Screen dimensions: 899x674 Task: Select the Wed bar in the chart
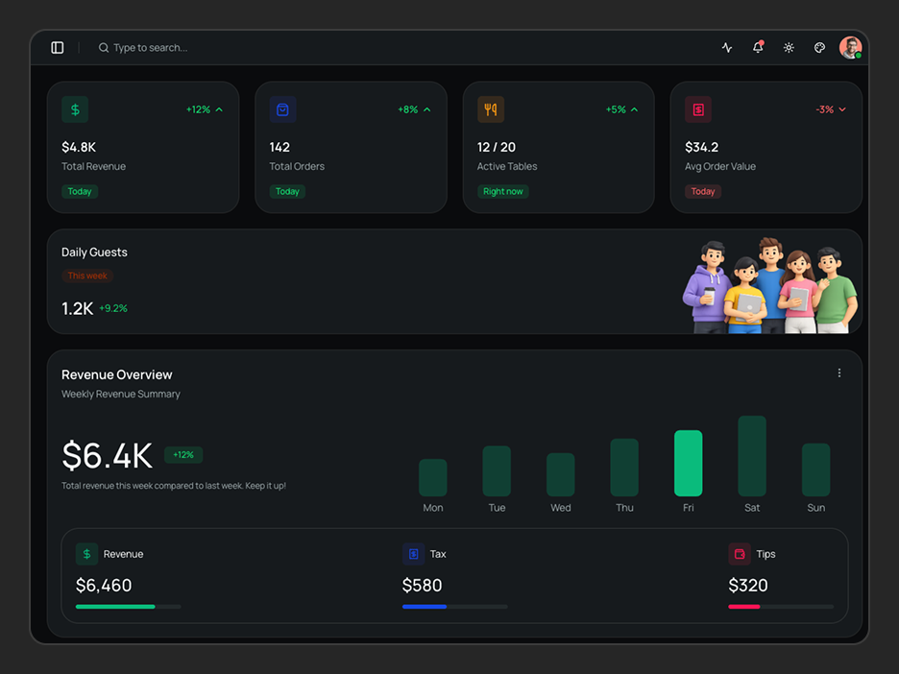(x=561, y=474)
